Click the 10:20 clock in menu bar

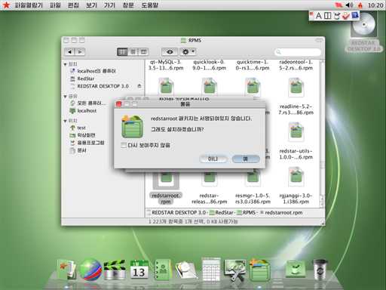pyautogui.click(x=375, y=5)
